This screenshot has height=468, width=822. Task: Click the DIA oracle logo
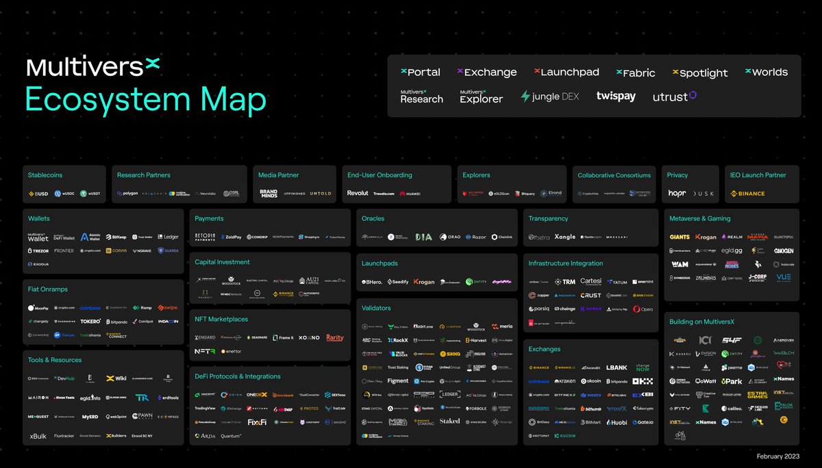(x=424, y=237)
